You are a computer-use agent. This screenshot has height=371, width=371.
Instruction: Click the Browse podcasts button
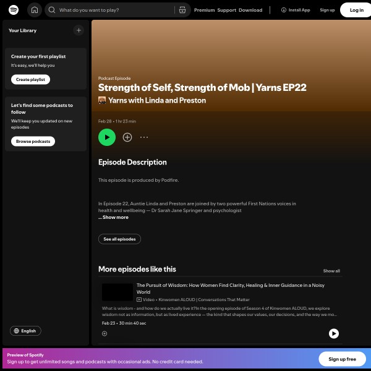click(33, 141)
